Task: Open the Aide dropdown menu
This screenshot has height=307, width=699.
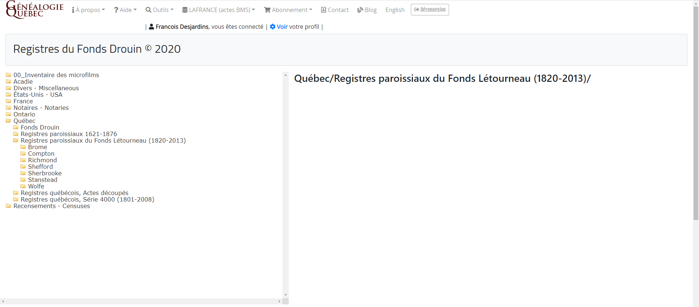Action: (x=125, y=10)
